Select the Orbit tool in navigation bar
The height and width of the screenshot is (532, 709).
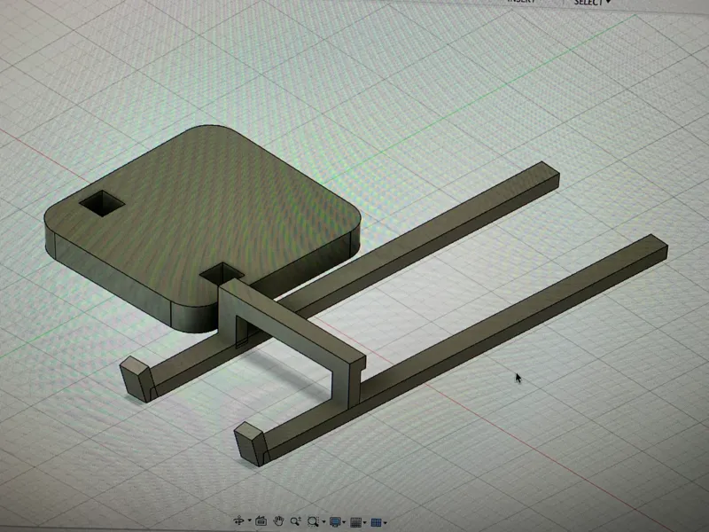pos(239,521)
